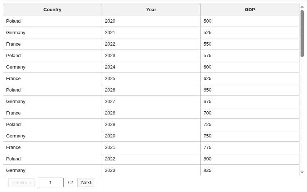Click the GDP value 825
Image resolution: width=307 pixels, height=192 pixels.
click(x=208, y=170)
